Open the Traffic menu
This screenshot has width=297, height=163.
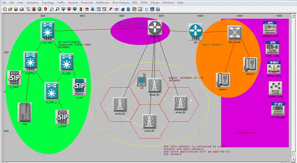click(61, 2)
